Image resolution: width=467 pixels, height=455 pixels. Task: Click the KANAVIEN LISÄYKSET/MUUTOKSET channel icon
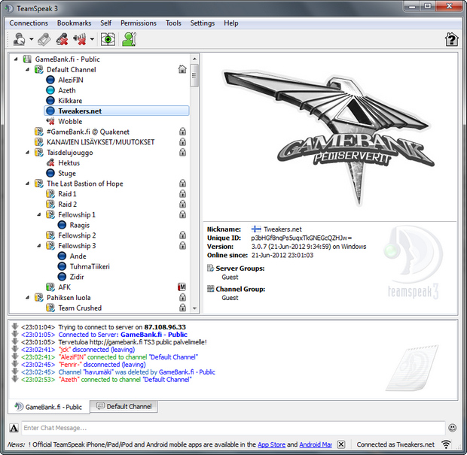pos(38,142)
